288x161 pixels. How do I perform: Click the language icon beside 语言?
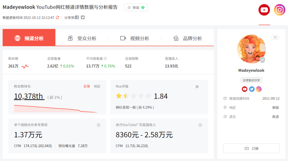point(225,116)
